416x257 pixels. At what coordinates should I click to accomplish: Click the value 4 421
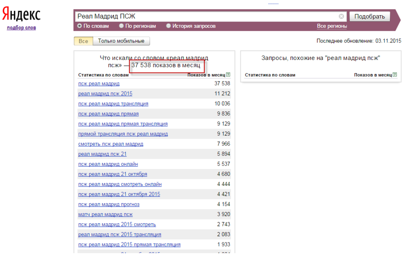(224, 194)
